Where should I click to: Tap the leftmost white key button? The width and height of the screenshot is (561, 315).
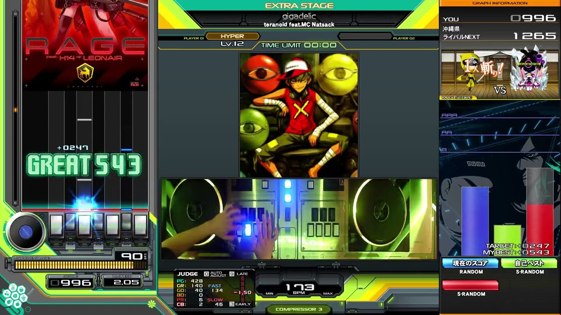point(56,225)
